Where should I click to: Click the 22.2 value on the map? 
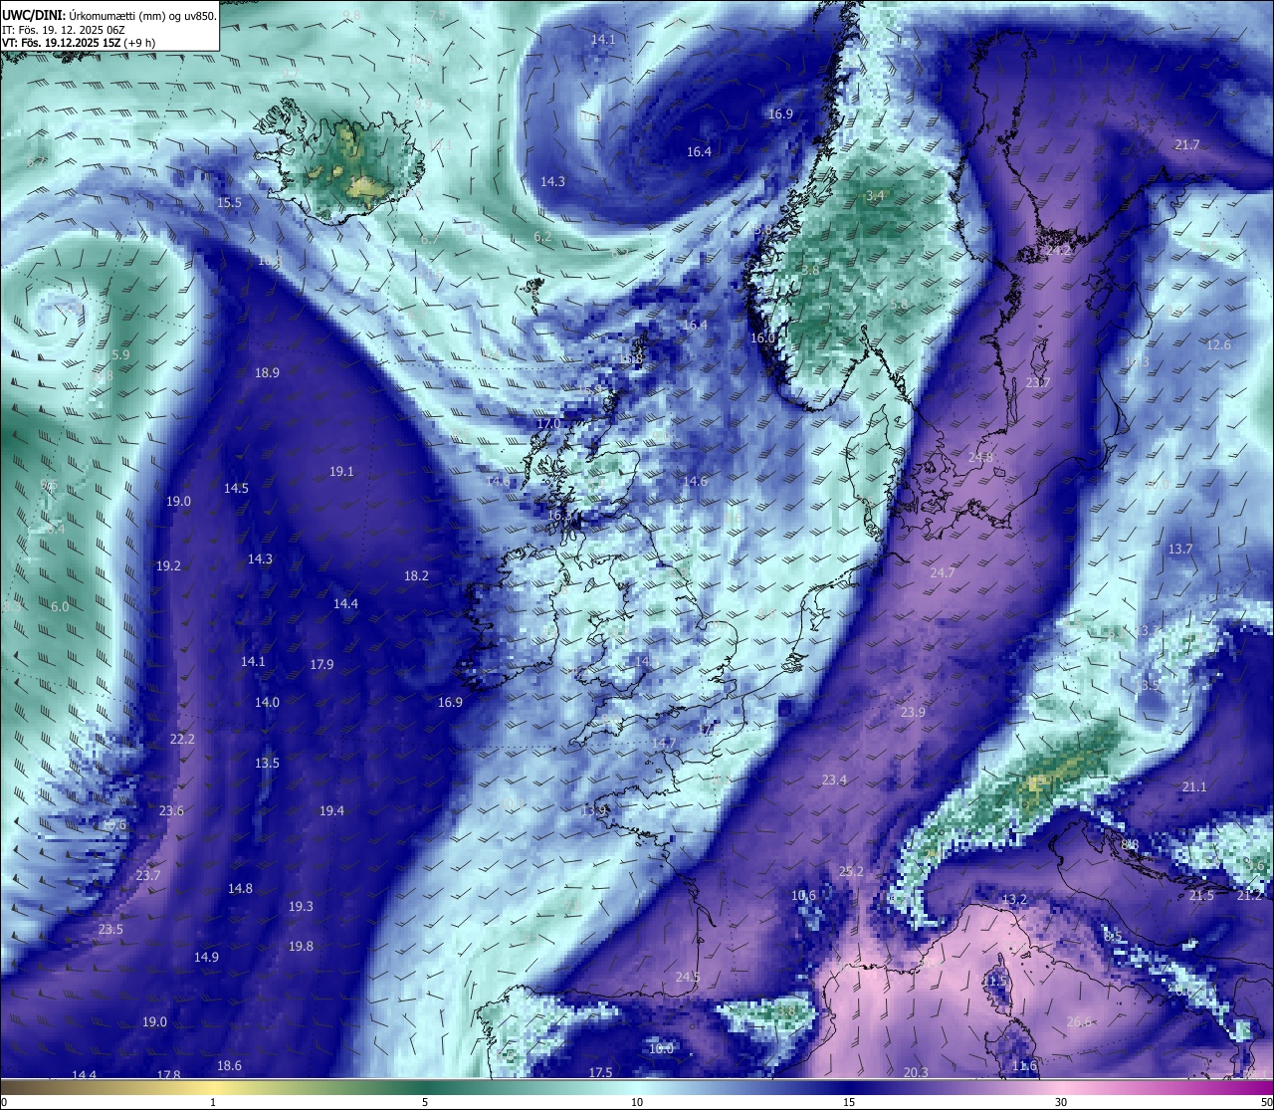[182, 739]
